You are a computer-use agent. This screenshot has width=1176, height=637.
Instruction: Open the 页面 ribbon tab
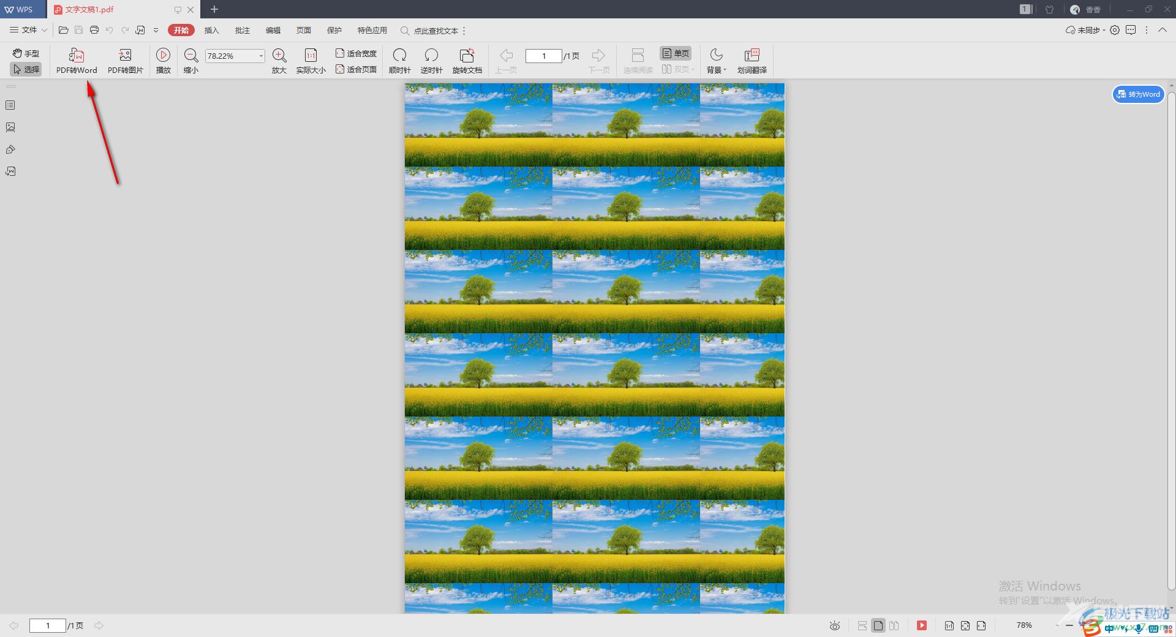point(303,30)
